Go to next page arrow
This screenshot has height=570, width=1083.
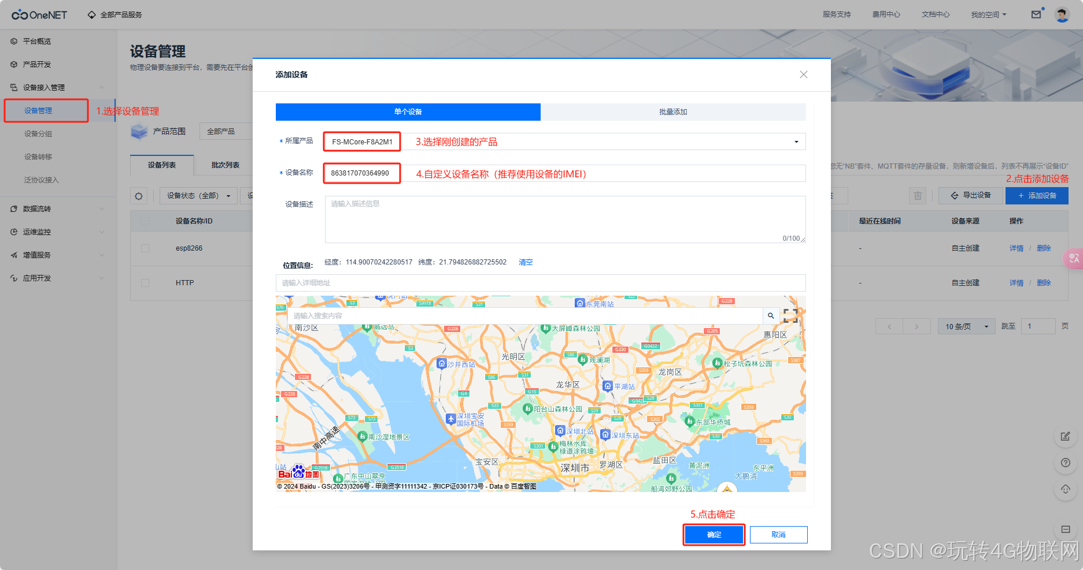916,326
